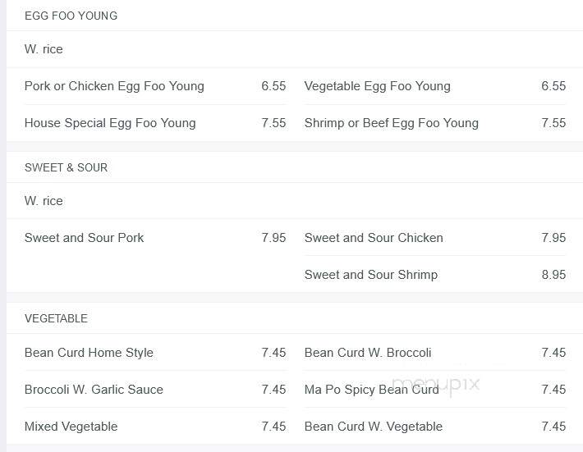Select Sweet and Sour Pork

coord(84,238)
